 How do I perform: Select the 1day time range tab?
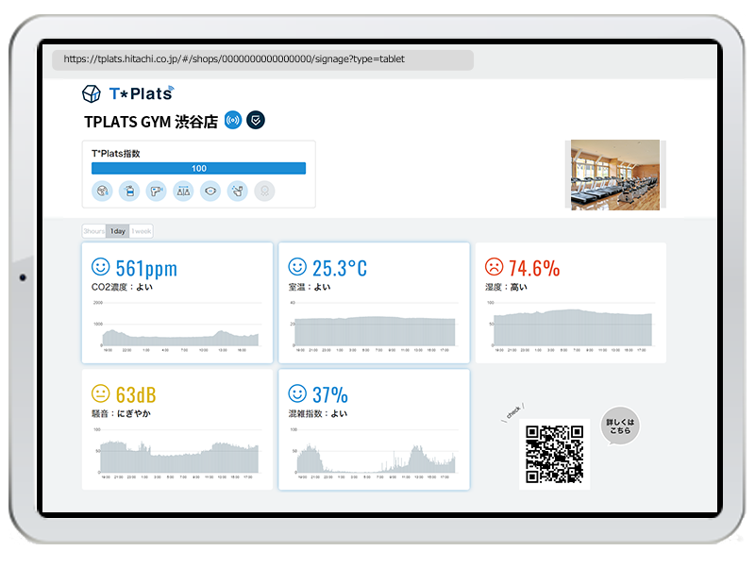point(117,231)
